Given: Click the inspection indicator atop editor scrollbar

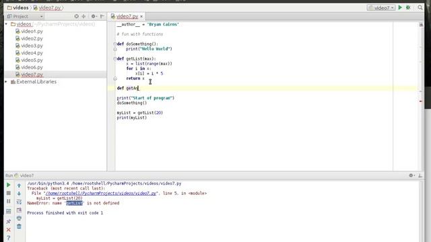Looking at the screenshot, I should pyautogui.click(x=421, y=25).
